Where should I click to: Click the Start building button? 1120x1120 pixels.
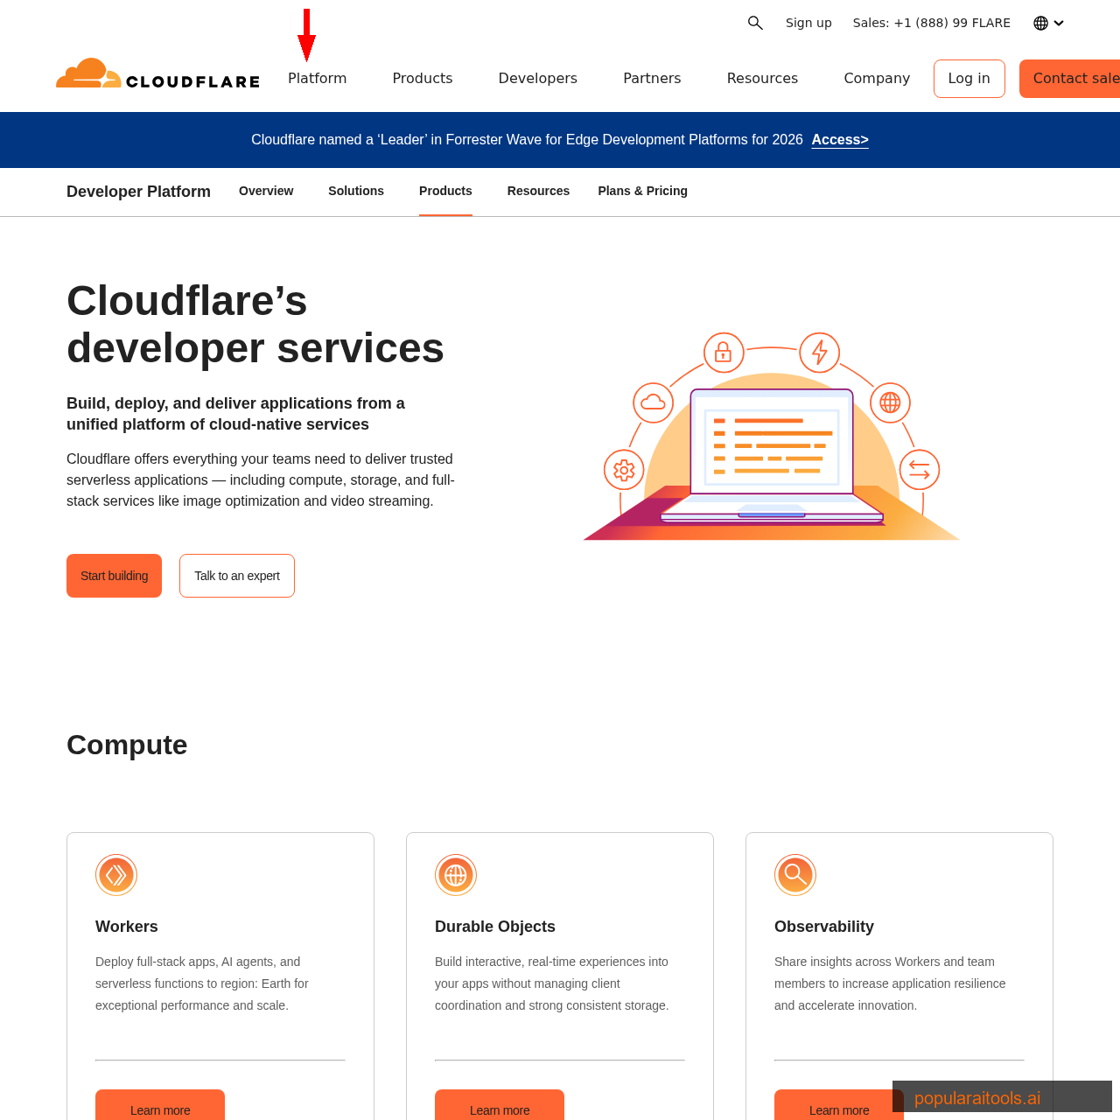114,576
